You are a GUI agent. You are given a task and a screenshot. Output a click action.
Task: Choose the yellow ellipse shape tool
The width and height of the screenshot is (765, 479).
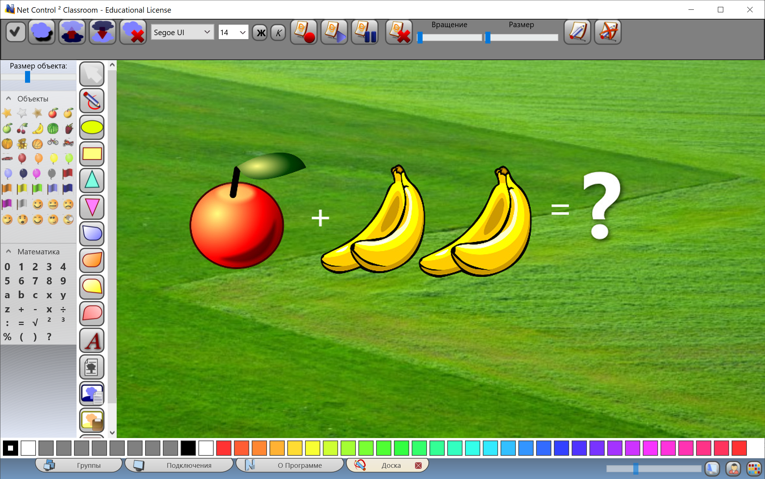(x=92, y=127)
